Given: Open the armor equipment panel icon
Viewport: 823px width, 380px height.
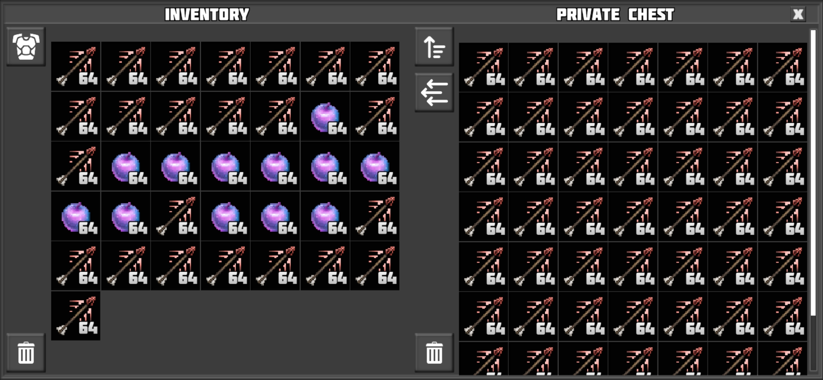Looking at the screenshot, I should tap(26, 46).
